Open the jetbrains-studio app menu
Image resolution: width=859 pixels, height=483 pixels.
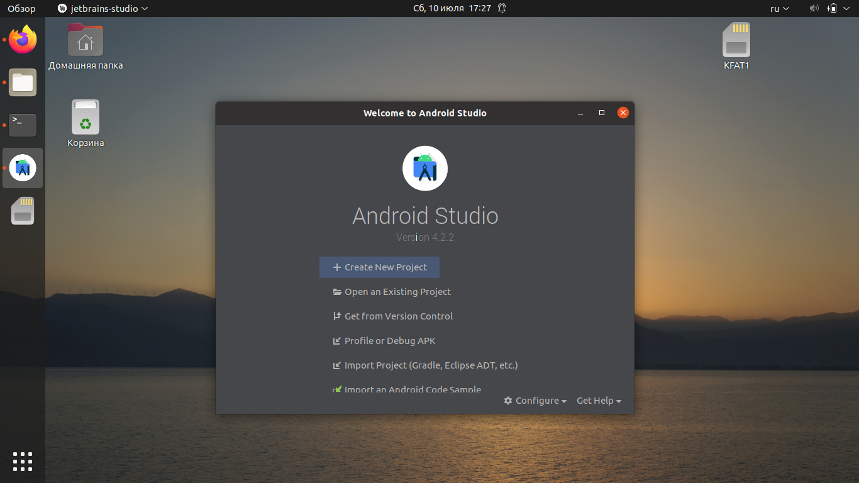point(103,8)
